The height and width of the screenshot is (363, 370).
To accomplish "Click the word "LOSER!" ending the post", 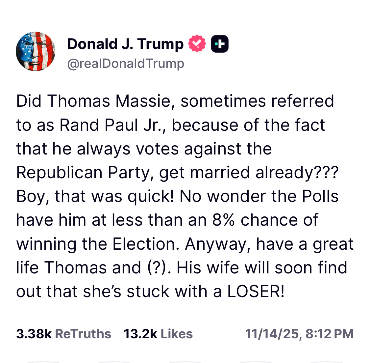I will [x=256, y=292].
